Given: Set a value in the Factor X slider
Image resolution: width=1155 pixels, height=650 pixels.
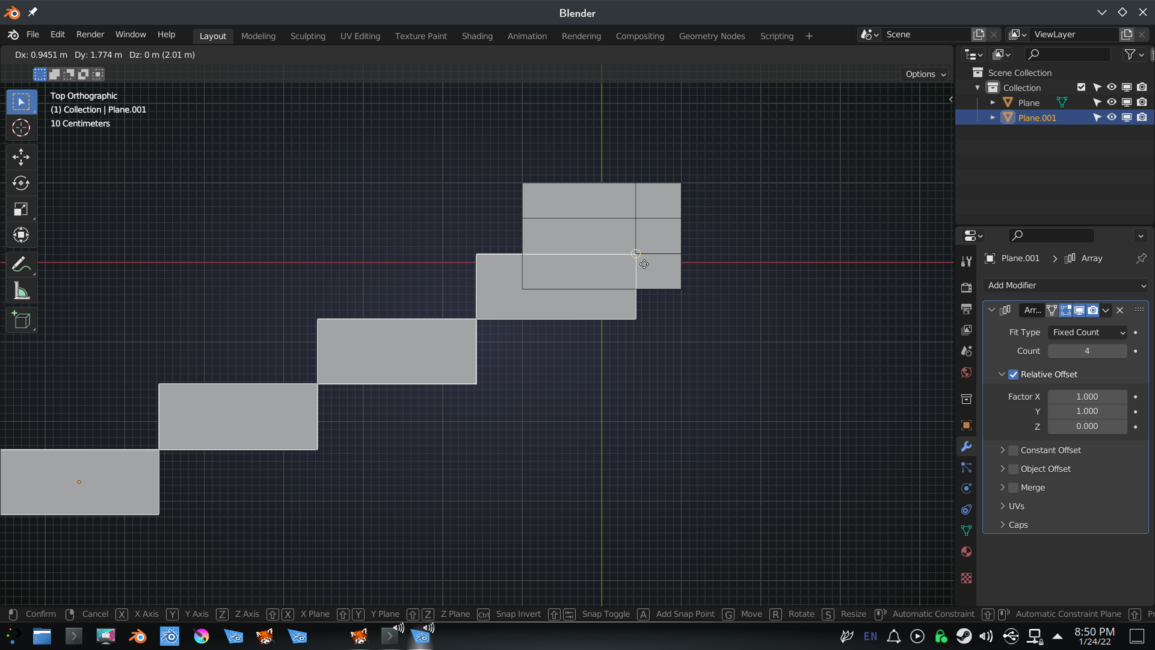Looking at the screenshot, I should (1087, 397).
